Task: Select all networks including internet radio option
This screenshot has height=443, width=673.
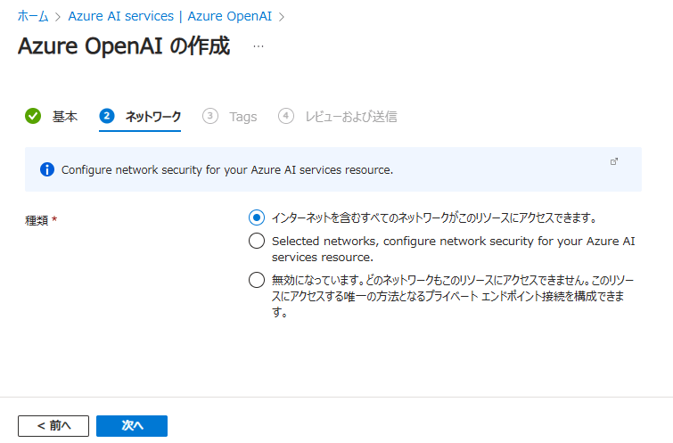Action: tap(257, 217)
